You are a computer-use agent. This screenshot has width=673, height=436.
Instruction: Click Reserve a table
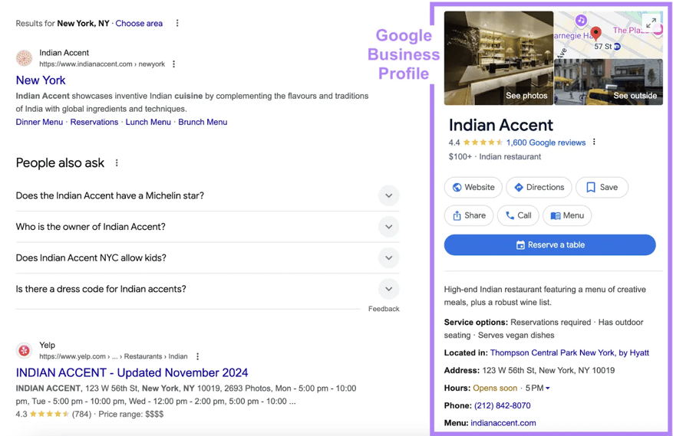coord(549,244)
